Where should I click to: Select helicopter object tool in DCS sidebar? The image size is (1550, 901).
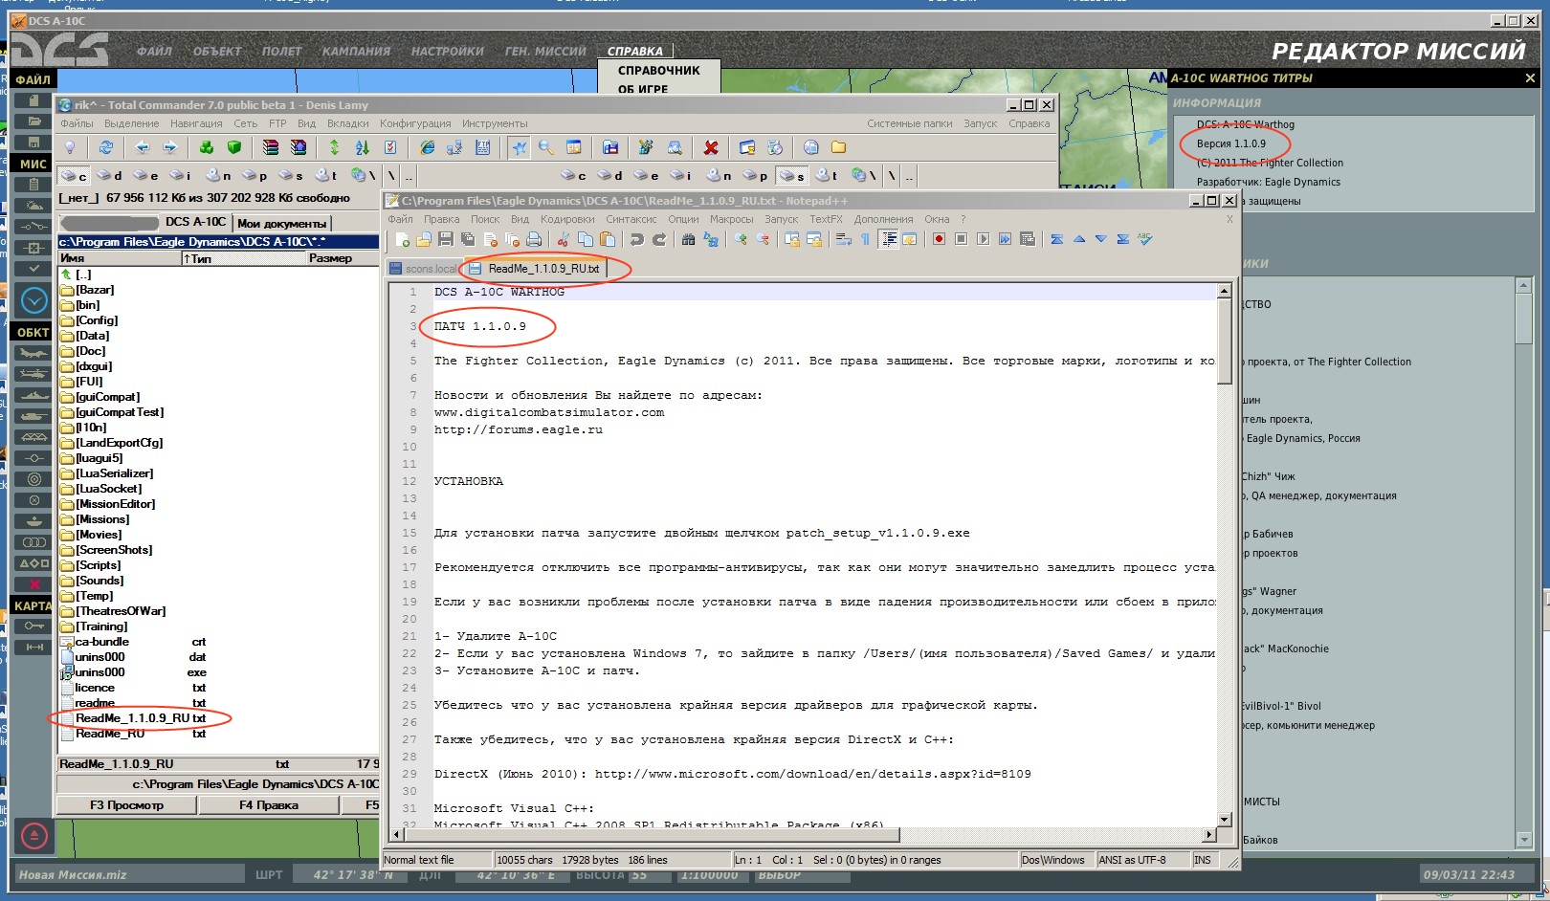[x=33, y=374]
